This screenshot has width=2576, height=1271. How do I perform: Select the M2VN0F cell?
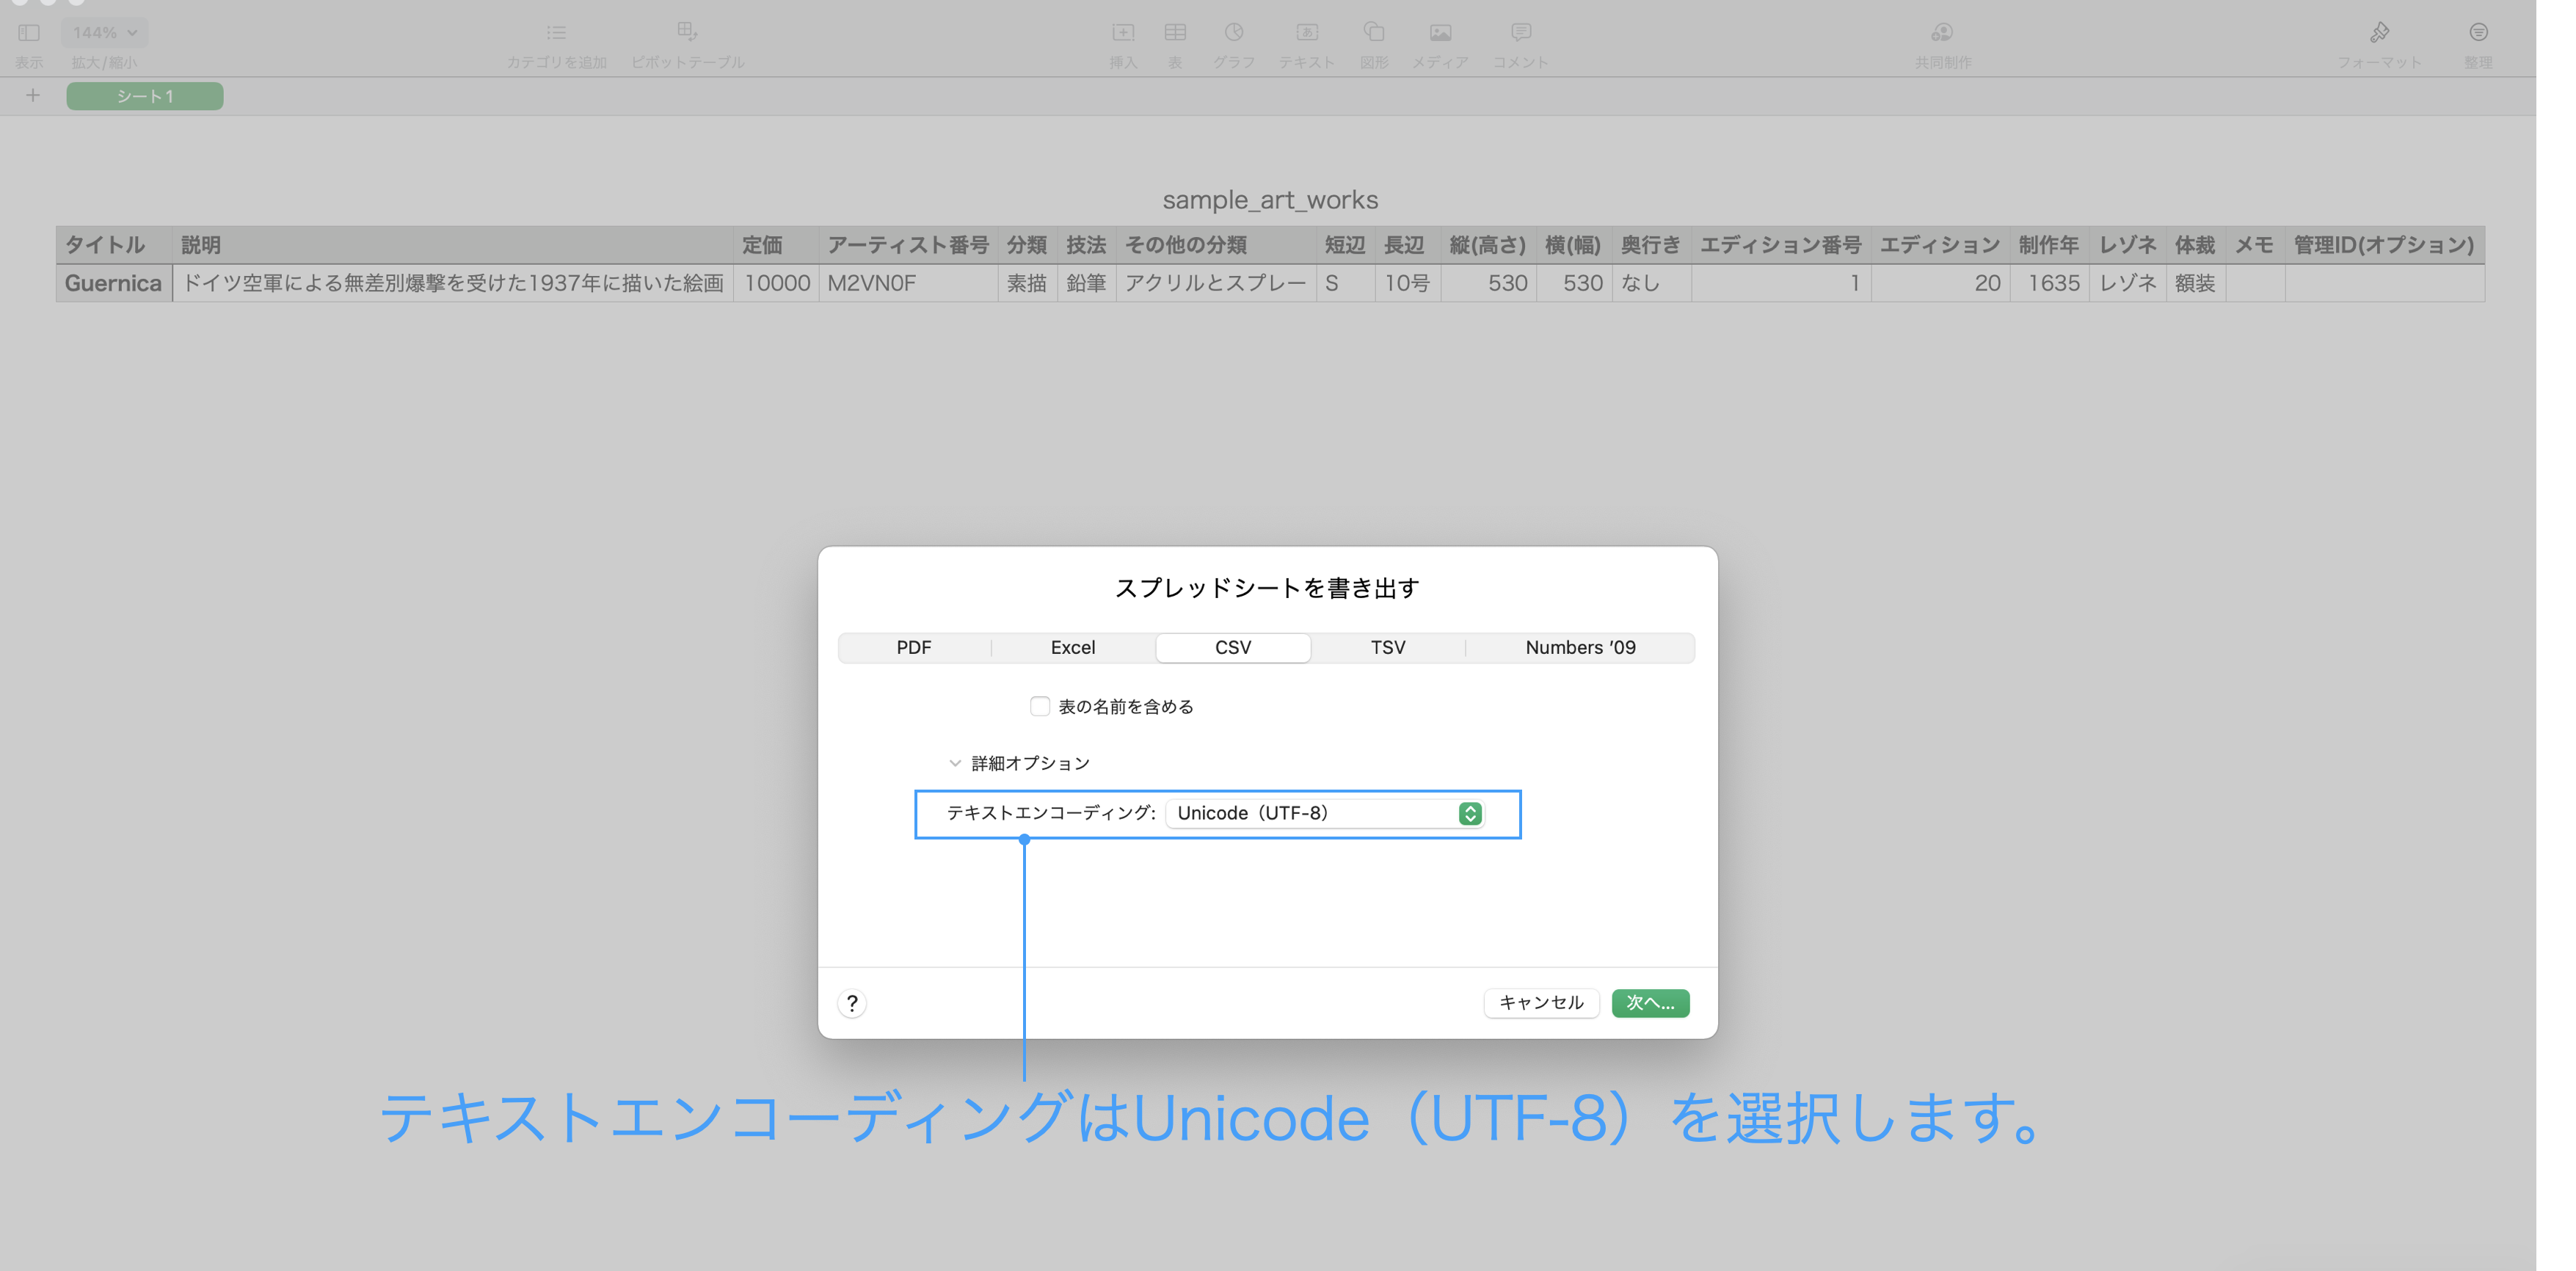point(908,283)
